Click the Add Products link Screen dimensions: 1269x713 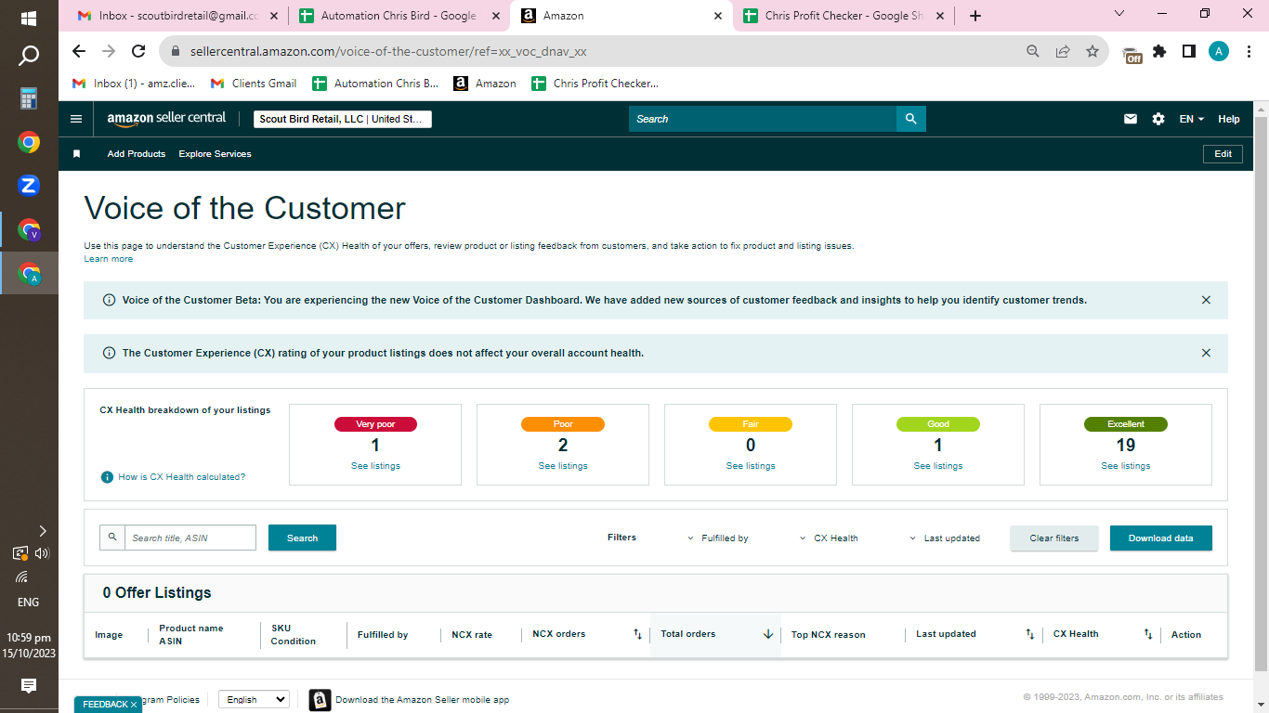tap(137, 154)
